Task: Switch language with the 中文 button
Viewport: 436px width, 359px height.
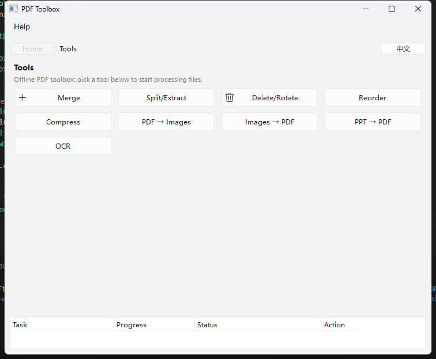Action: coord(403,49)
